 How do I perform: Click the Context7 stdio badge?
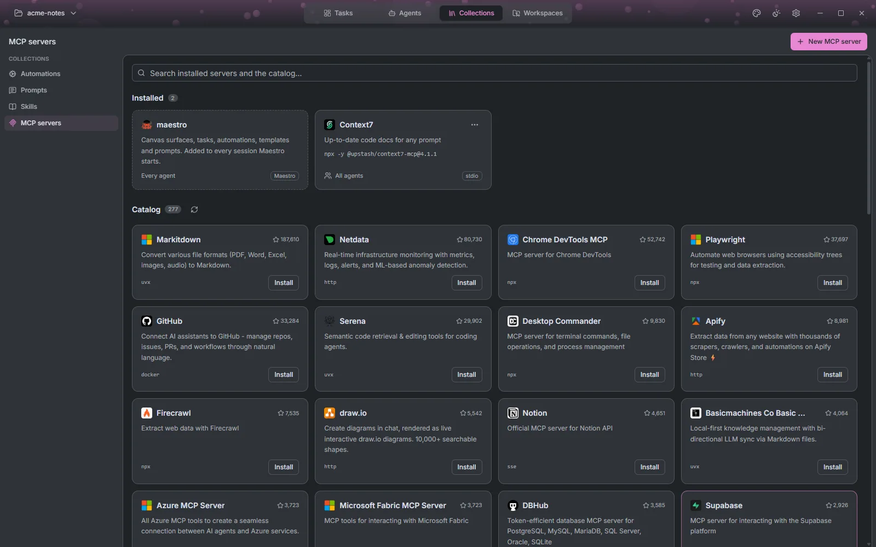[x=472, y=176]
